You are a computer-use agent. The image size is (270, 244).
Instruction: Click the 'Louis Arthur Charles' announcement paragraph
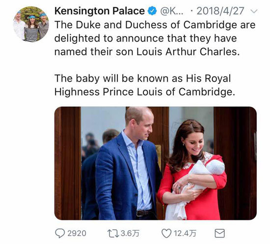[x=155, y=38]
